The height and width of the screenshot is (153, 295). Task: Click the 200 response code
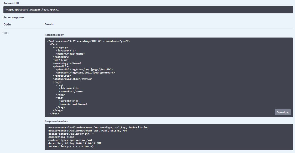point(6,33)
